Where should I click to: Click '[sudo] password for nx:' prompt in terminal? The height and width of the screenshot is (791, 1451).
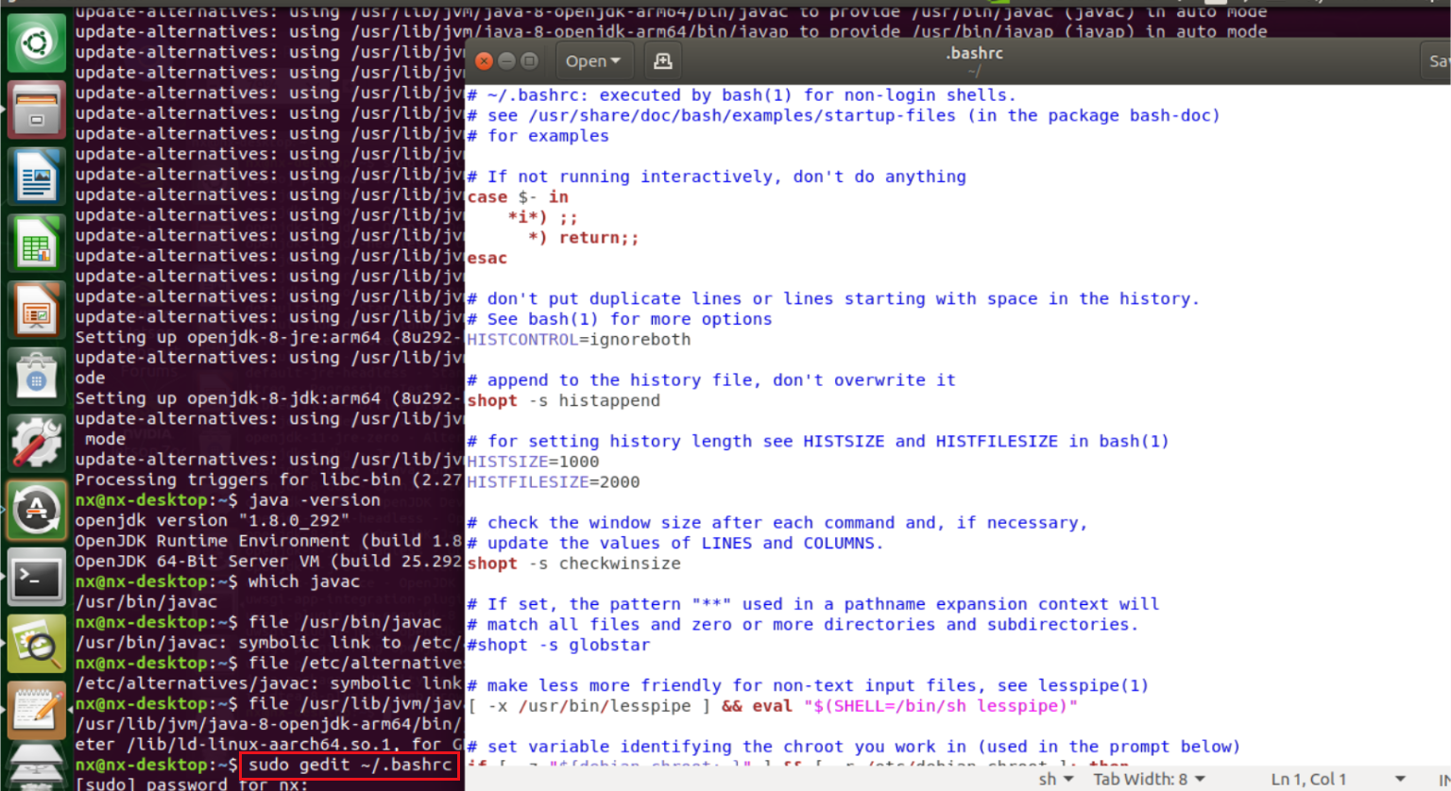[192, 783]
